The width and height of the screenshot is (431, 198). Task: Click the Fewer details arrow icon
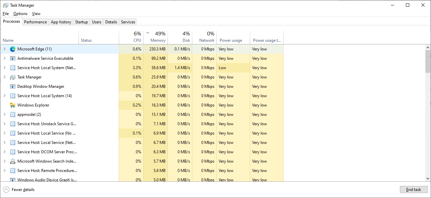(x=6, y=190)
